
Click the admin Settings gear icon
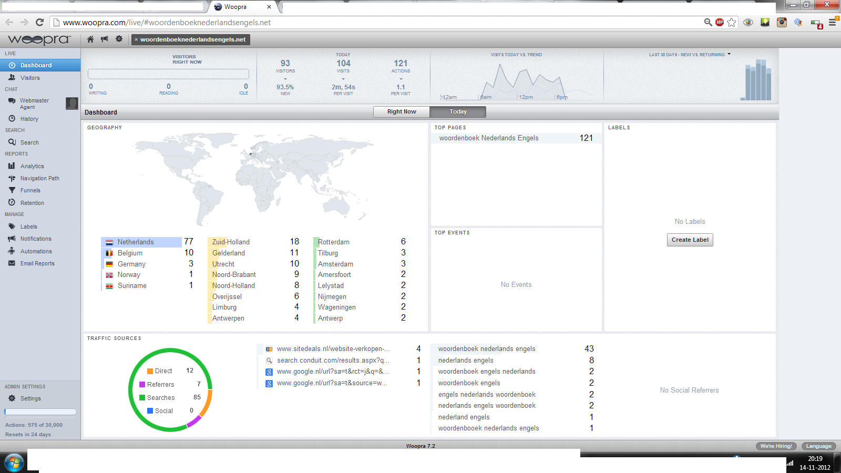click(12, 398)
